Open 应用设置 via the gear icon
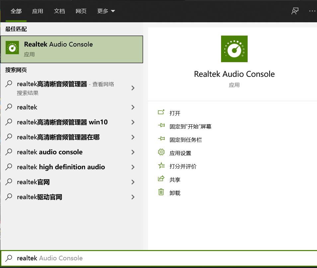317x268 pixels. 161,152
